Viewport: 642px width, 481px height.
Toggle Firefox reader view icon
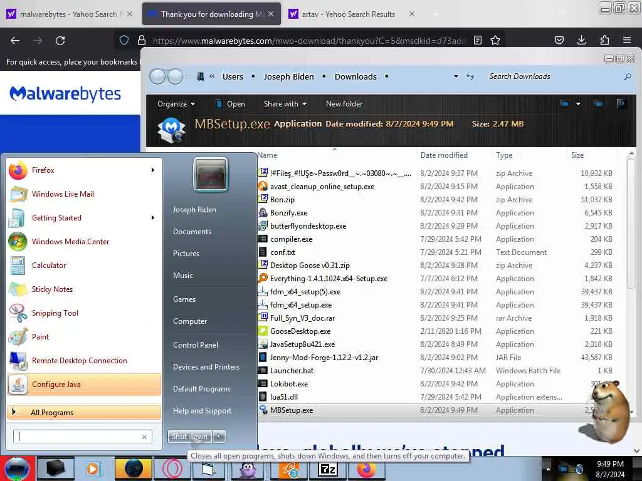click(477, 40)
